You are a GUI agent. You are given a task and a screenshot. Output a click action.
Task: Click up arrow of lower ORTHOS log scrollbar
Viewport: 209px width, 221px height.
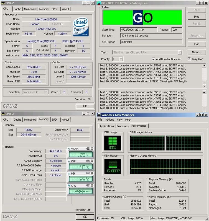tap(204, 92)
